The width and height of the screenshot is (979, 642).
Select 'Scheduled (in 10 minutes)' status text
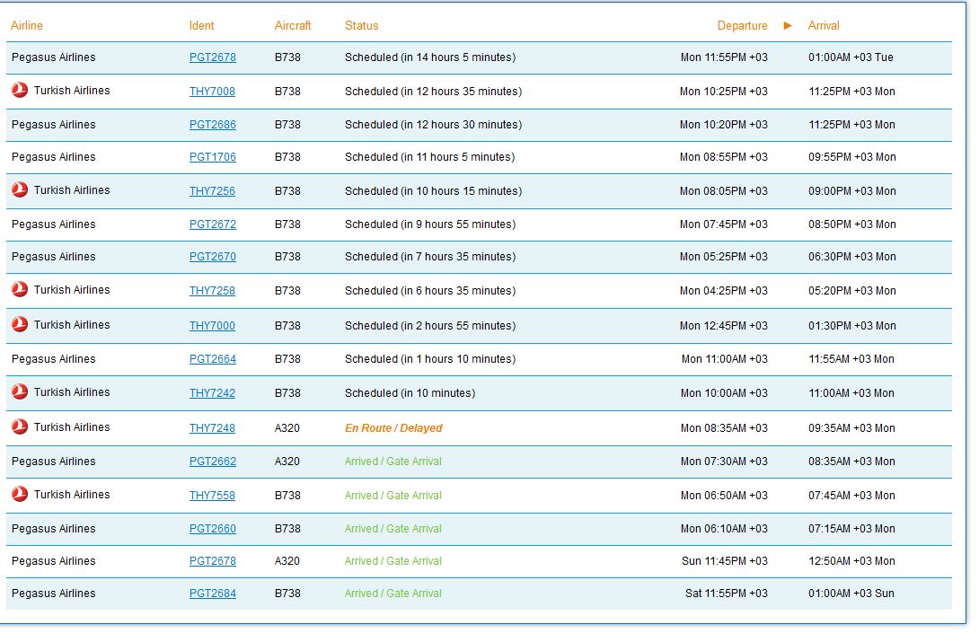(x=410, y=393)
